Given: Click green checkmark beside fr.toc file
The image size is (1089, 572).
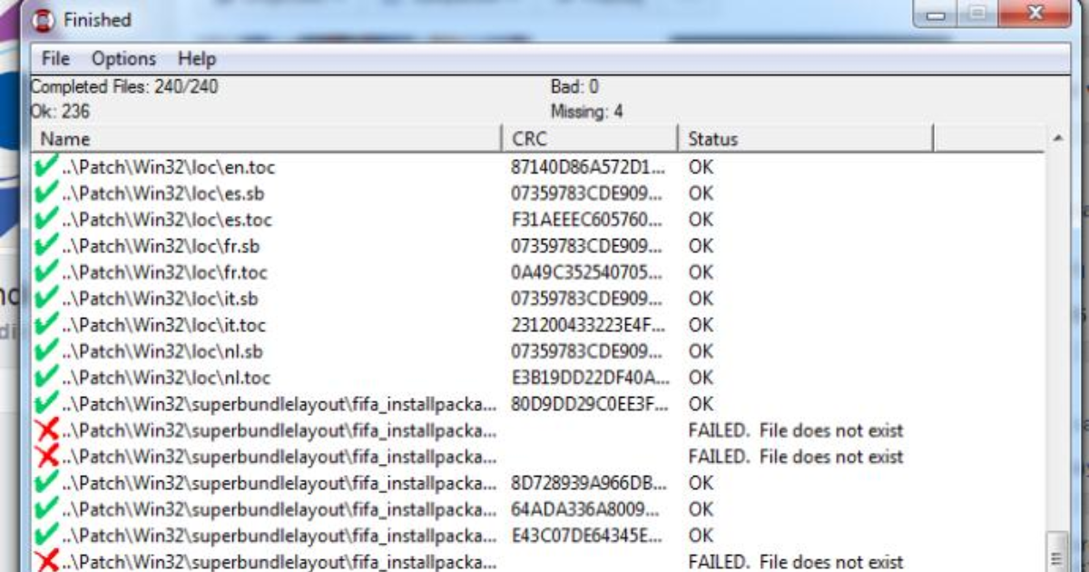Looking at the screenshot, I should [x=45, y=272].
